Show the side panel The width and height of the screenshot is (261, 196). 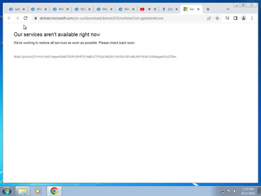click(235, 18)
